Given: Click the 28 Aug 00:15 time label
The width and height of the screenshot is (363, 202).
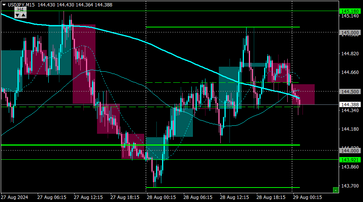Looking at the screenshot, I should [161, 197].
